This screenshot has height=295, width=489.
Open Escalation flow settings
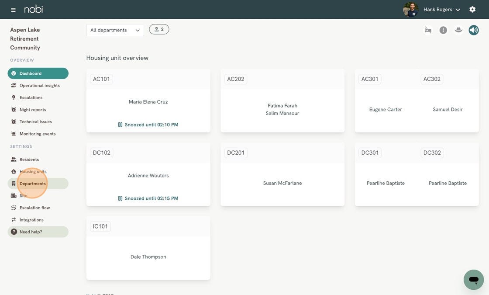pyautogui.click(x=34, y=208)
